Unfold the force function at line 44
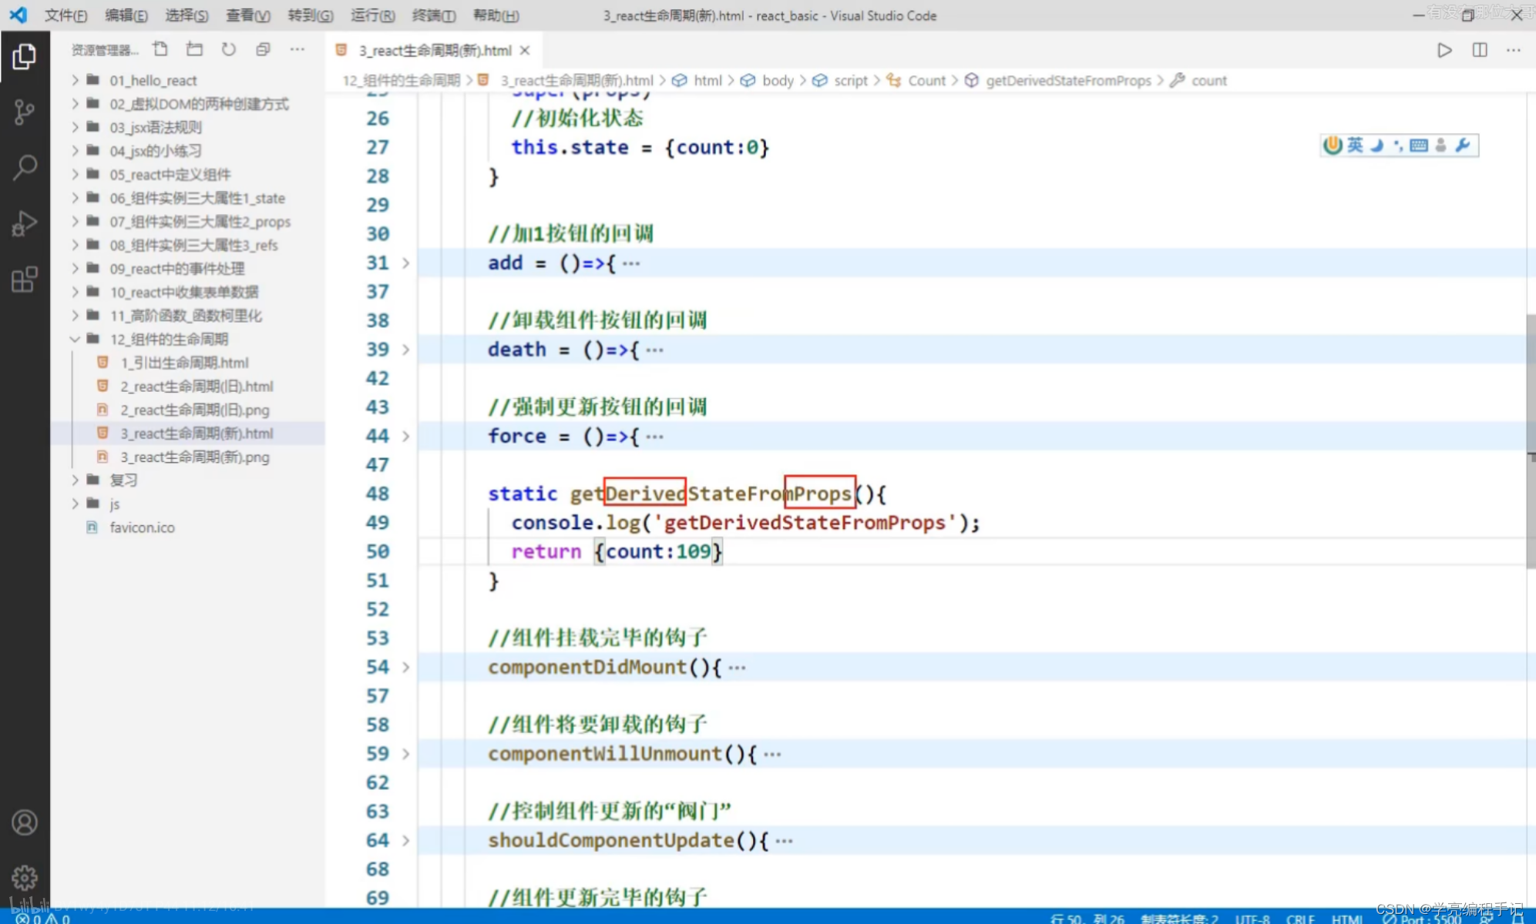Image resolution: width=1536 pixels, height=924 pixels. pyautogui.click(x=405, y=437)
